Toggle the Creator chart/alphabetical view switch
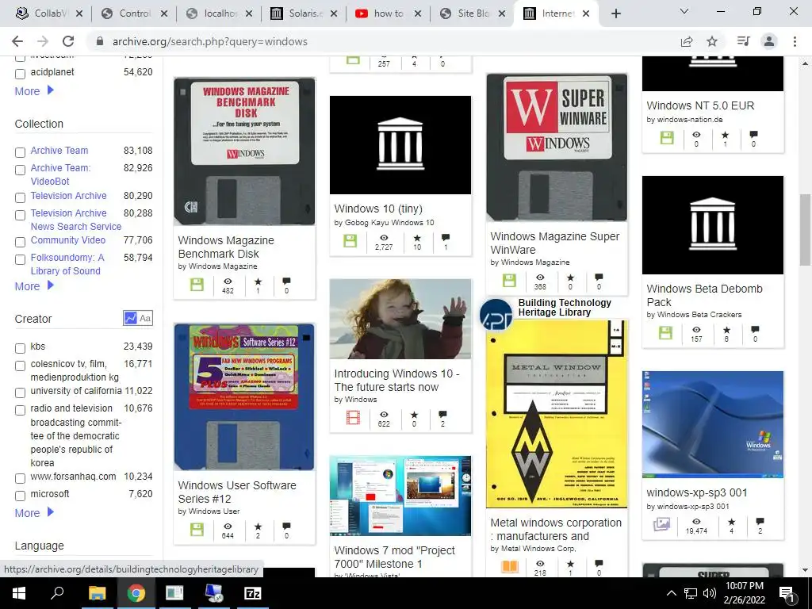The width and height of the screenshot is (812, 609). [x=138, y=318]
